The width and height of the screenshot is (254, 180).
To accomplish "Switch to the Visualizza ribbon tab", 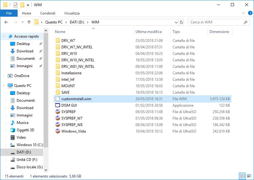I will coord(72,13).
